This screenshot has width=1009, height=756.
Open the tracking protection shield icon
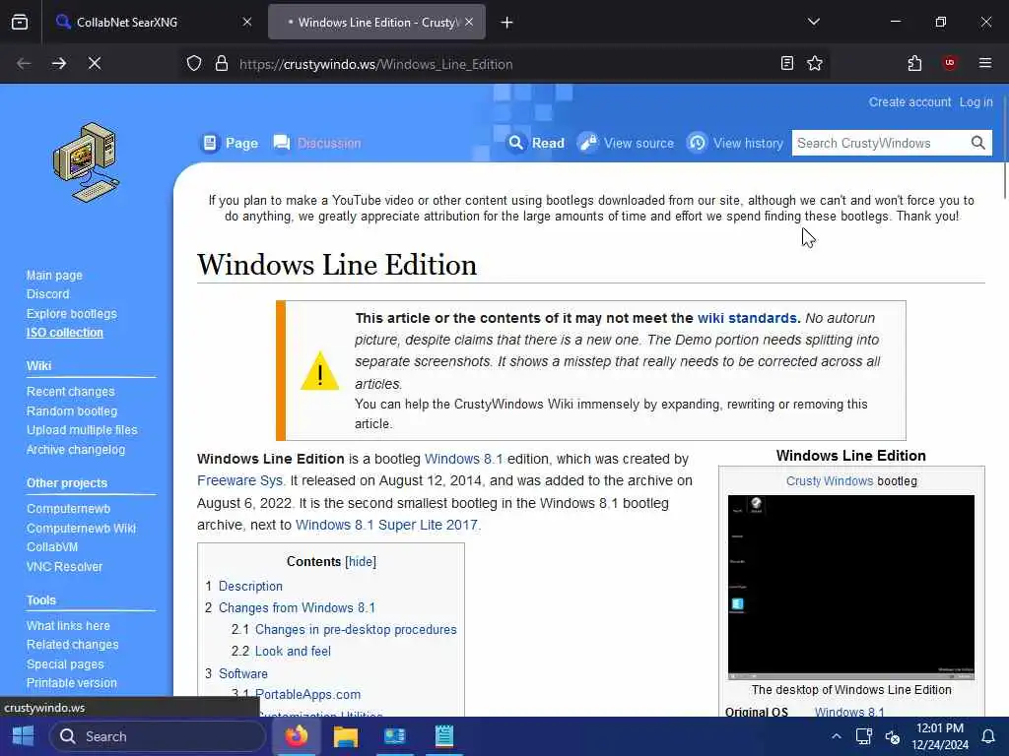click(194, 63)
